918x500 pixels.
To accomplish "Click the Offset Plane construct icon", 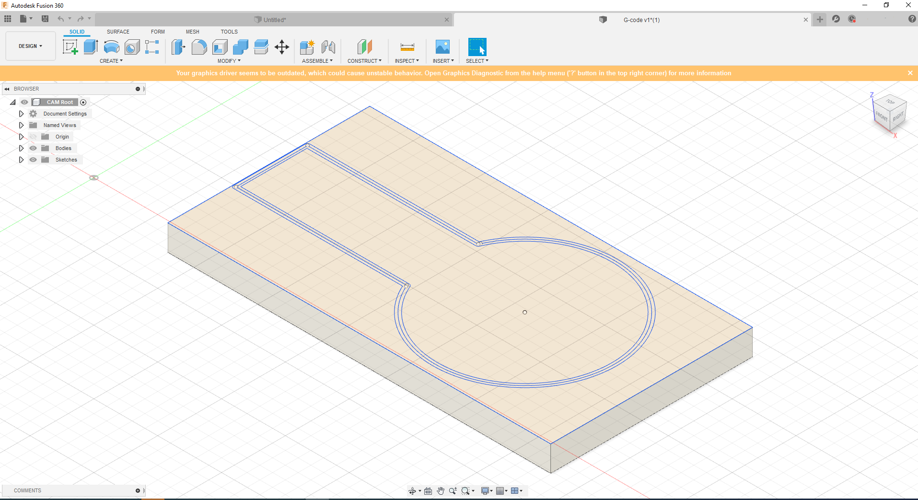I will click(365, 47).
